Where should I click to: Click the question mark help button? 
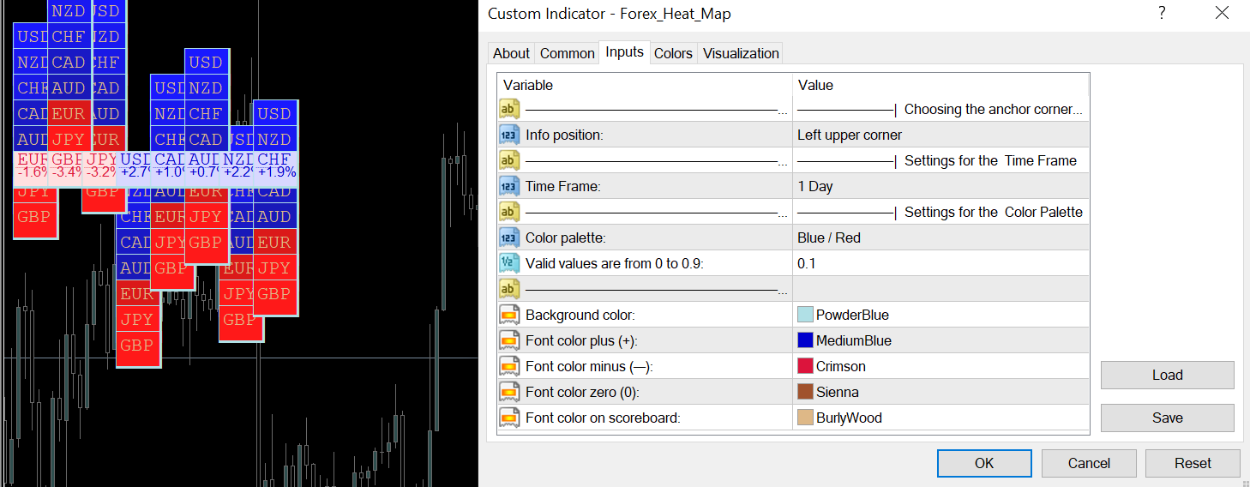point(1162,13)
